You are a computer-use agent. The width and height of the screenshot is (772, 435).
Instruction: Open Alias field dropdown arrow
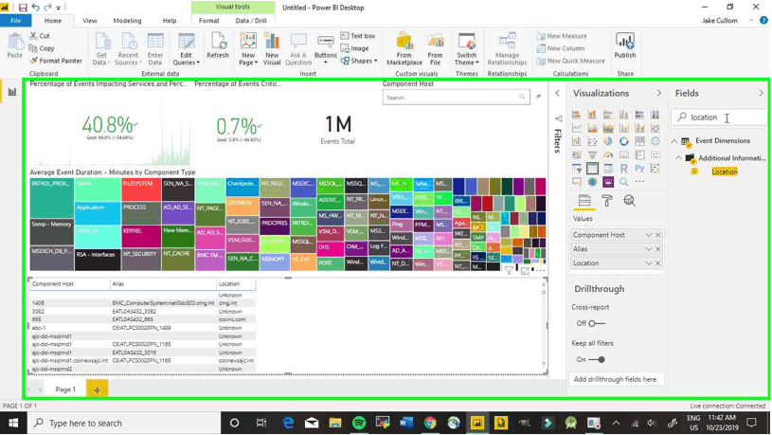[x=649, y=249]
